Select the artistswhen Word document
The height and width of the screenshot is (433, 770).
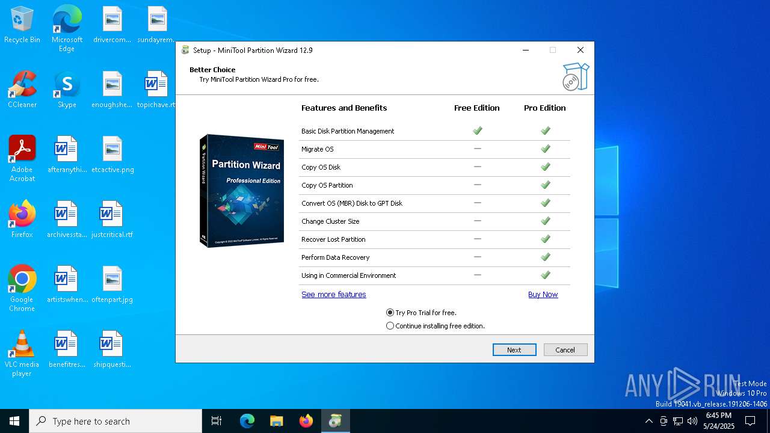[67, 285]
